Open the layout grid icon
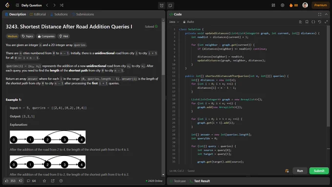Viewport: 332px width, 187px height. pyautogui.click(x=273, y=5)
